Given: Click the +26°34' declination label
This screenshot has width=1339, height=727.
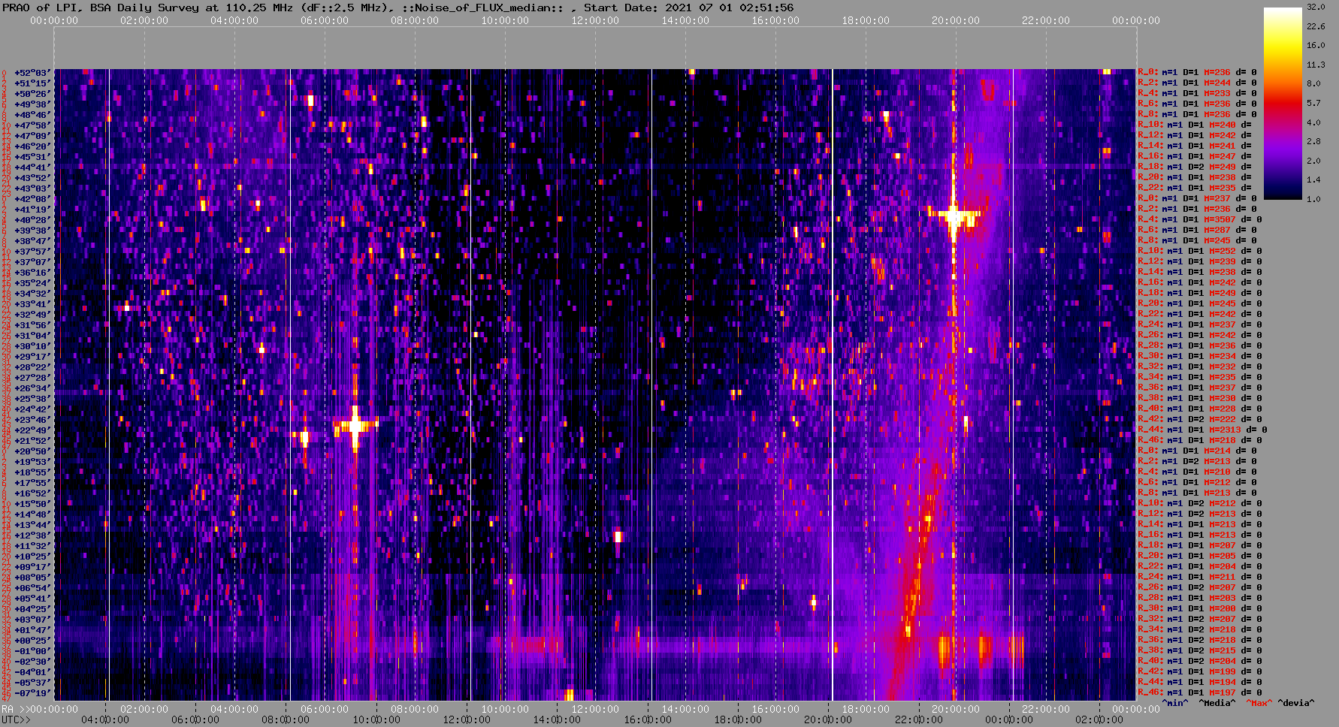Looking at the screenshot, I should [32, 388].
